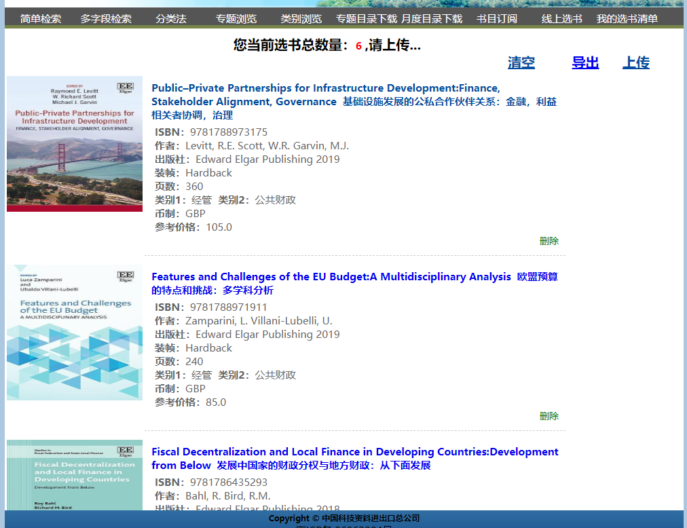Image resolution: width=687 pixels, height=528 pixels.
Task: Click the 上传 upload link
Action: click(636, 63)
